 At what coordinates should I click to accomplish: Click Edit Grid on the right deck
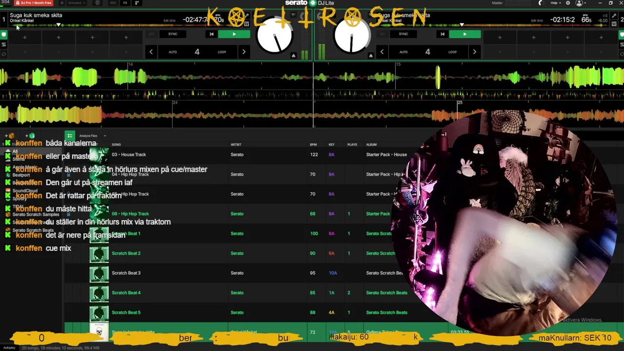[x=537, y=20]
